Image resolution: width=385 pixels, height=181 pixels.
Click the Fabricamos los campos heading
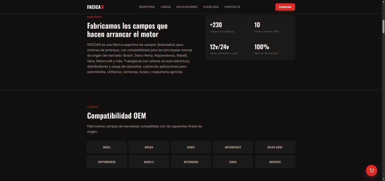coord(127,30)
